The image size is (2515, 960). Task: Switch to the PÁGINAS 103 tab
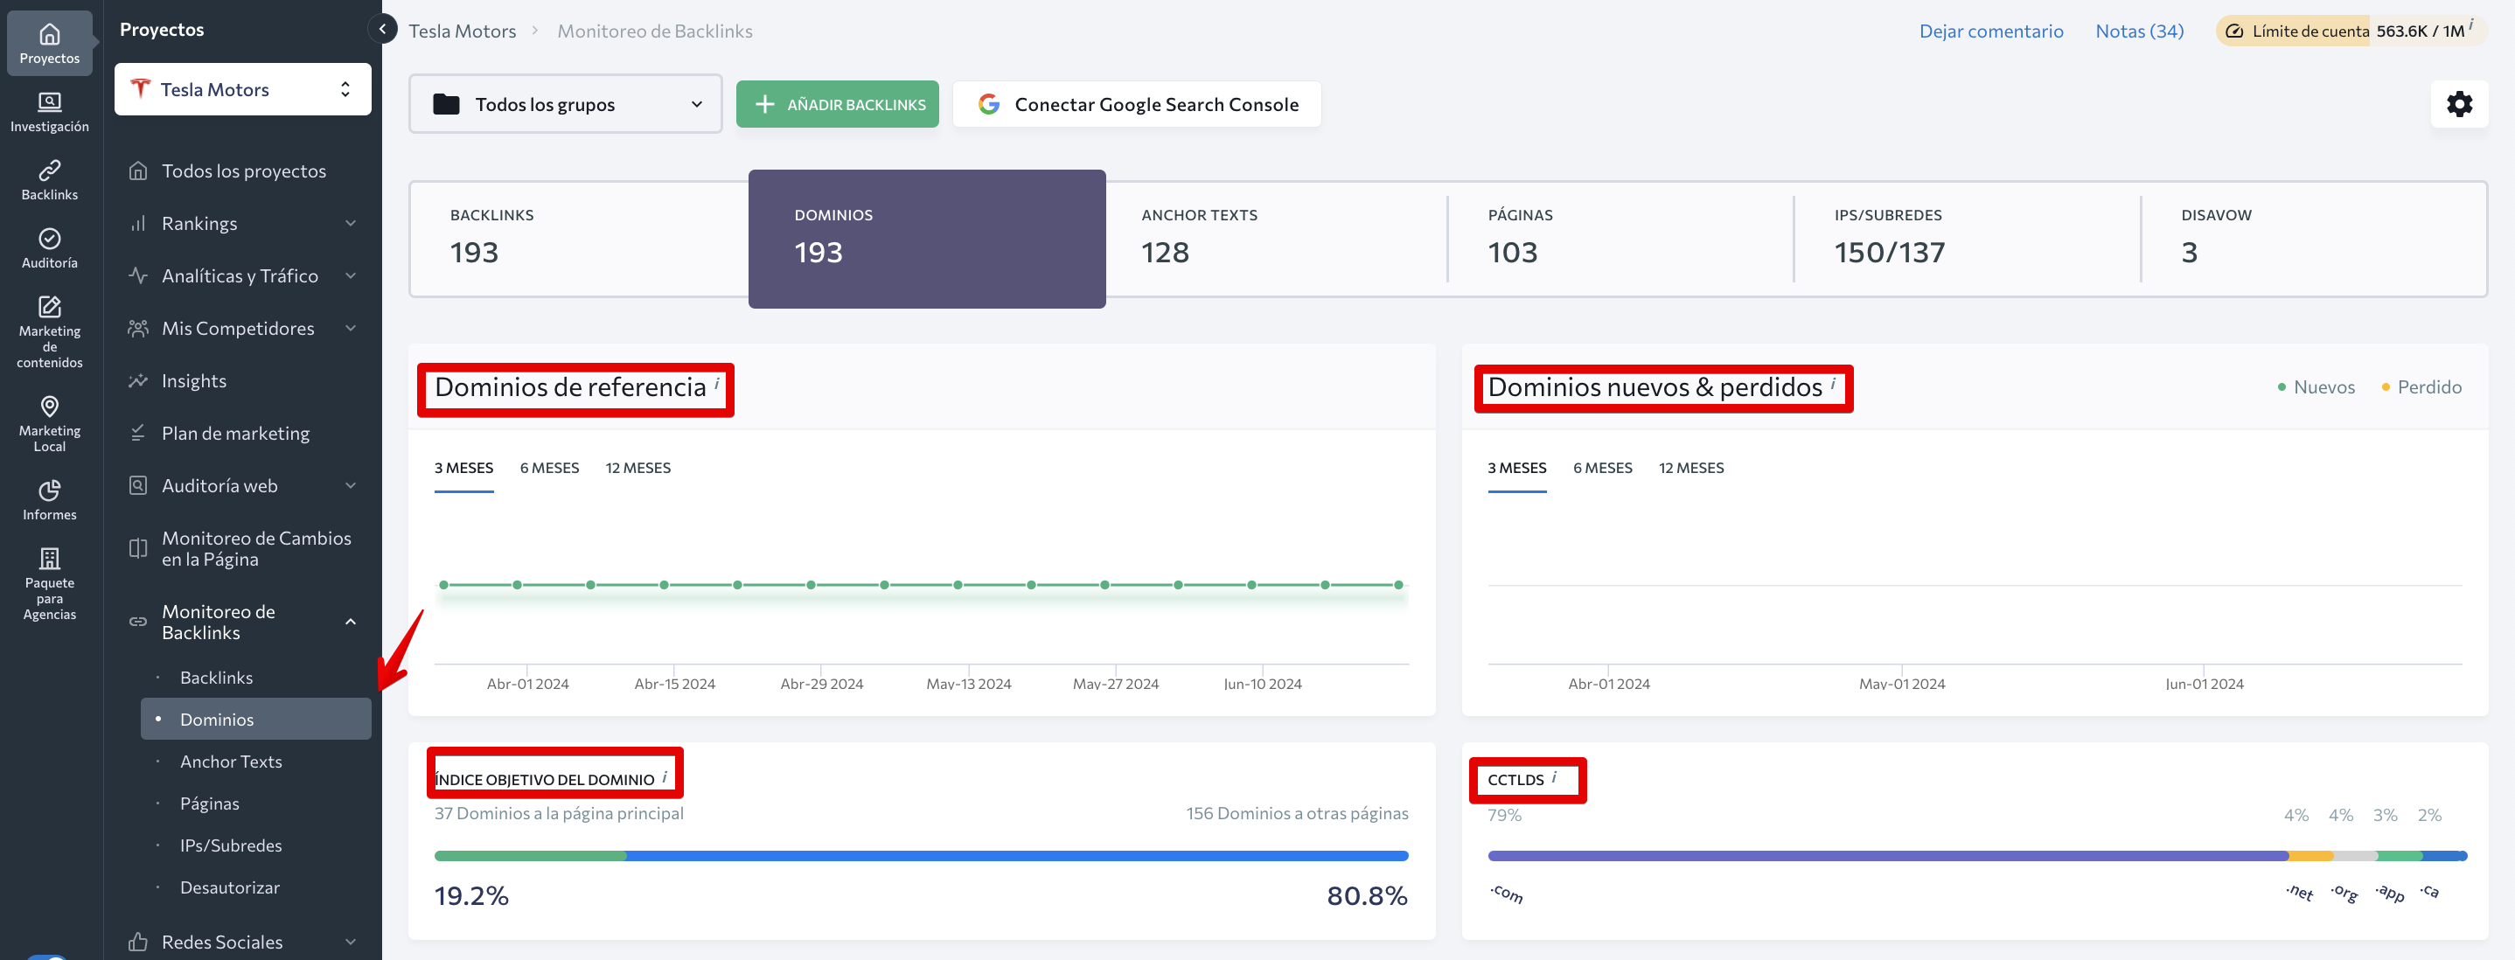[1620, 240]
